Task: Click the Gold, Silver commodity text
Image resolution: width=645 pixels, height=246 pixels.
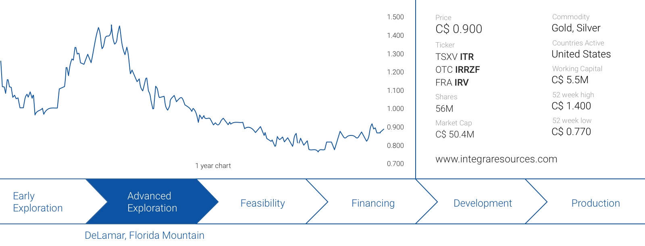Action: pos(576,28)
